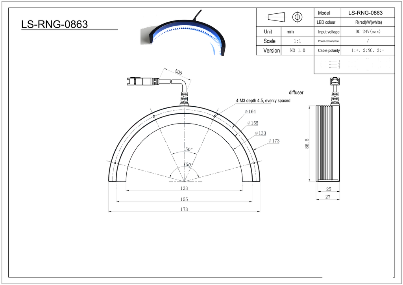Click the 133 horizontal width dimension
Image resolution: width=403 pixels, height=285 pixels.
click(184, 189)
